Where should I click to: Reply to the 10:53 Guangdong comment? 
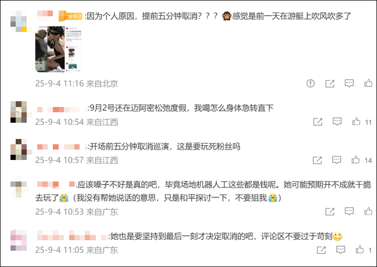(x=349, y=211)
